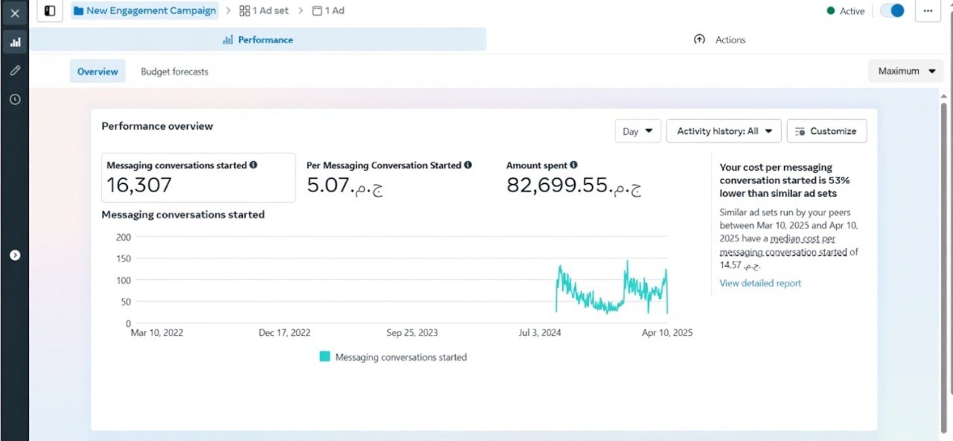The image size is (953, 441).
Task: Click the teal Messaging conversations legend swatch
Action: (325, 357)
